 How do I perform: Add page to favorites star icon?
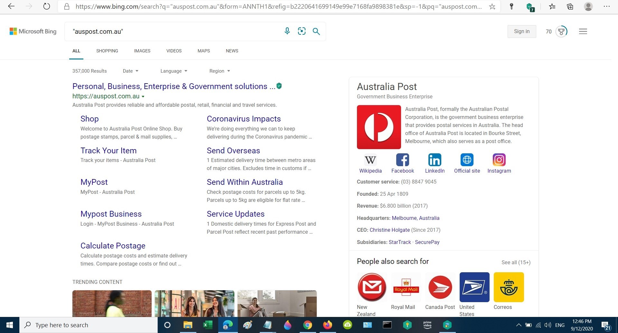coord(492,7)
